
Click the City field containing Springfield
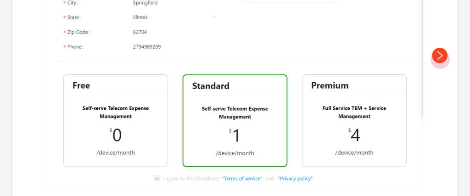[x=174, y=3]
